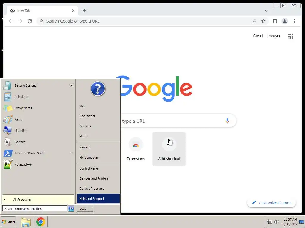Close the New Tab tab

(x=73, y=11)
